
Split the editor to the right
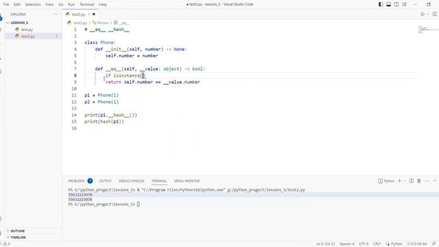(434, 14)
